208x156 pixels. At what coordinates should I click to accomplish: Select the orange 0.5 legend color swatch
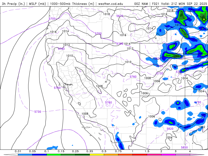tap(111, 155)
